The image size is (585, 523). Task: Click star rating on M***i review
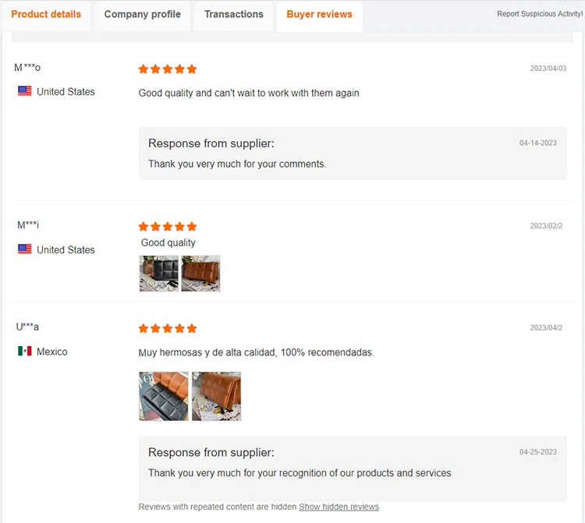pos(168,227)
